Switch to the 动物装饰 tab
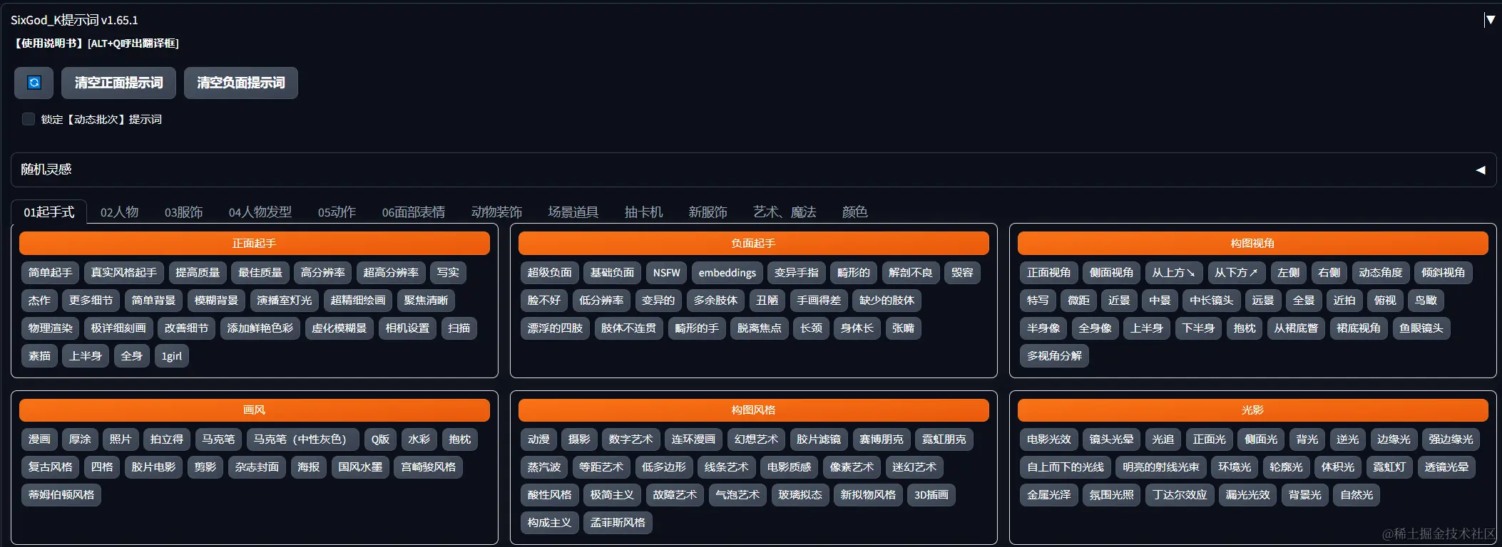This screenshot has width=1502, height=547. (496, 212)
